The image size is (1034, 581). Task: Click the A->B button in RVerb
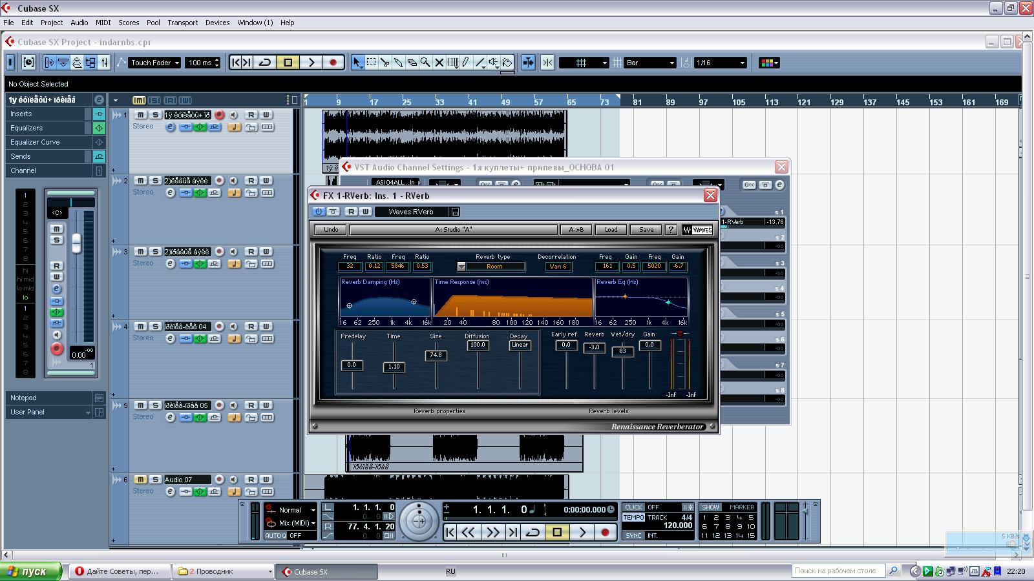(x=576, y=229)
